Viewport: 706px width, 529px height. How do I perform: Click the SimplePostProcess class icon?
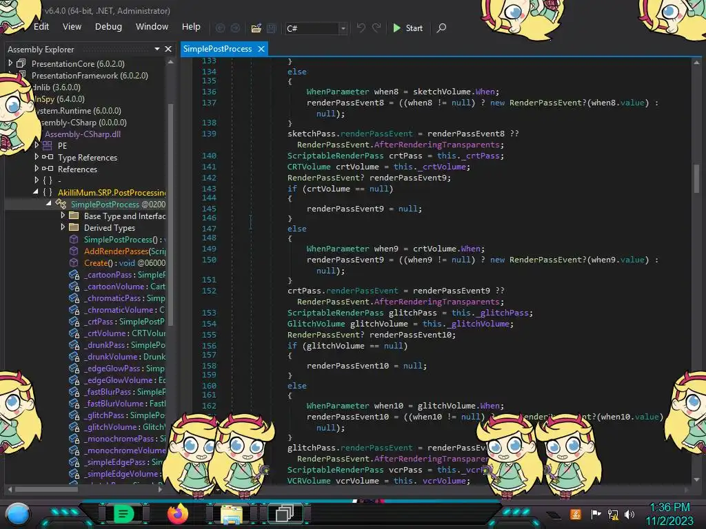coord(61,204)
